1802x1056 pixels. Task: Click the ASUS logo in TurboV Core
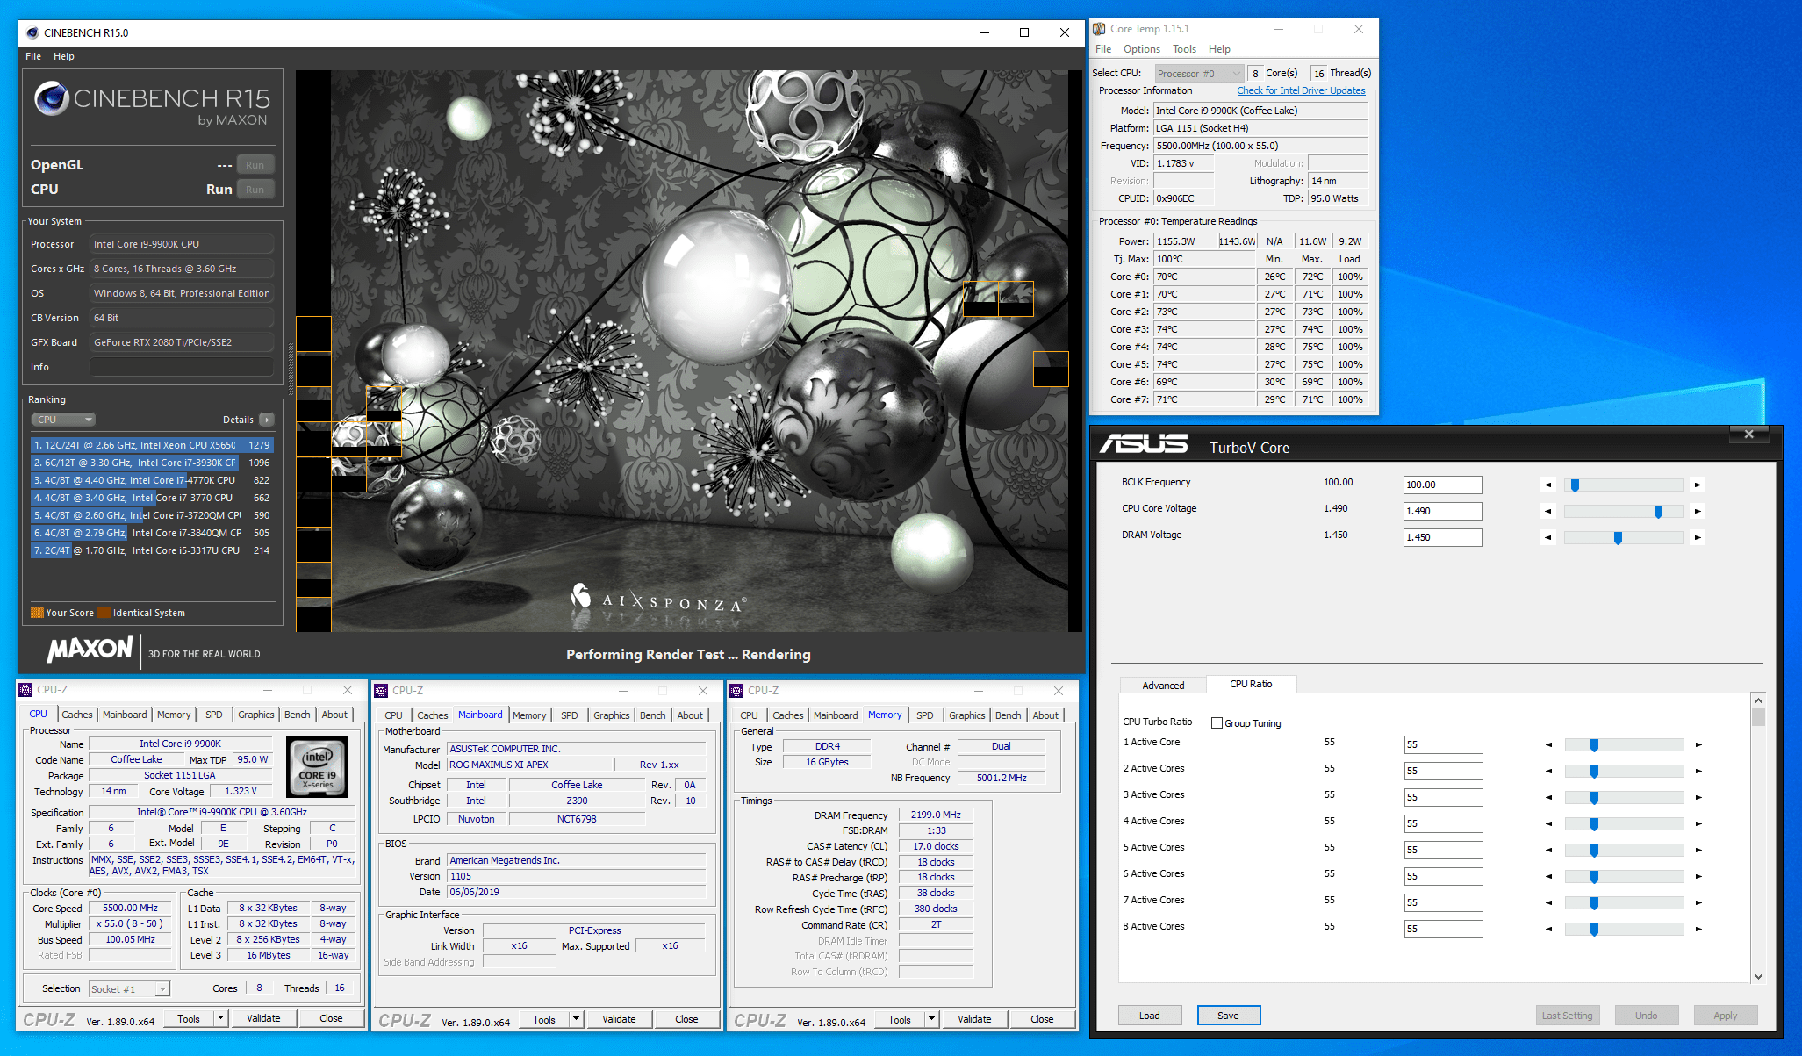(x=1144, y=444)
